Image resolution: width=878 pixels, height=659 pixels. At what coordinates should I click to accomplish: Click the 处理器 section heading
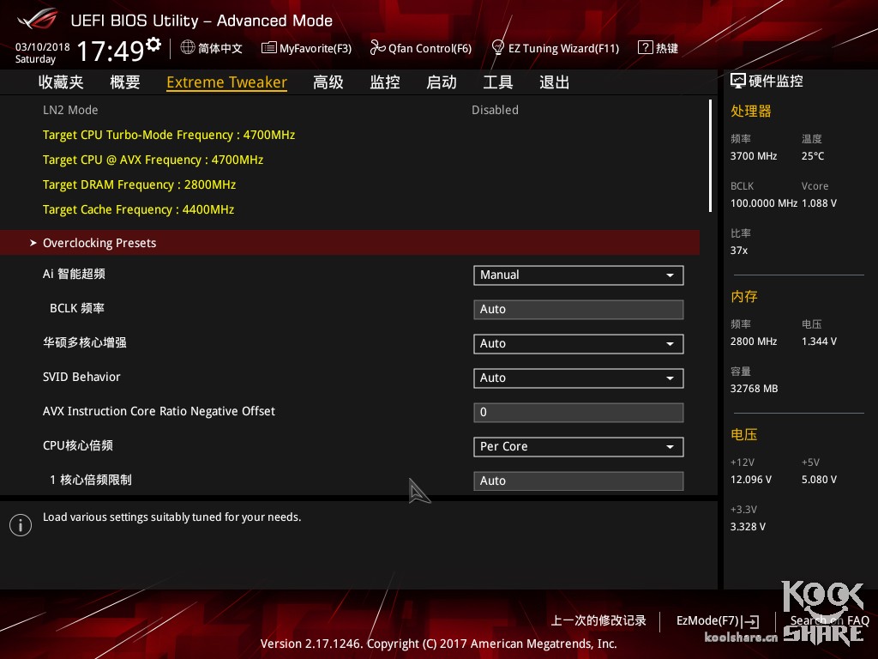[x=751, y=111]
